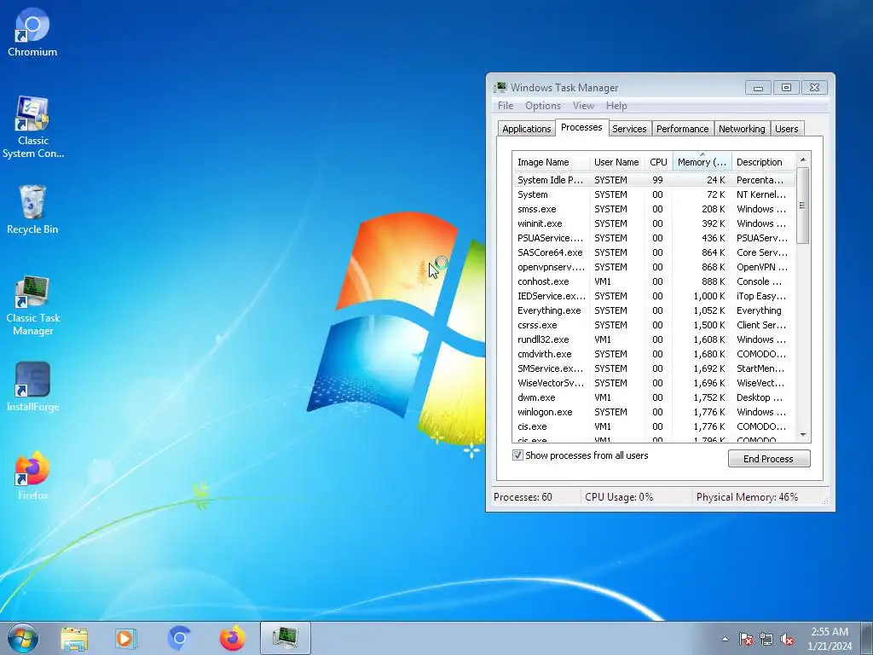Show hidden system tray icons arrow
The width and height of the screenshot is (873, 655).
pyautogui.click(x=725, y=639)
